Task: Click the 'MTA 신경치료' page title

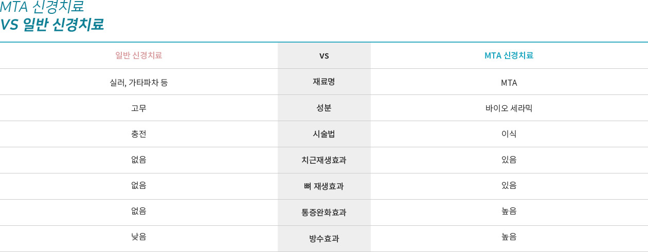Action: pos(42,7)
